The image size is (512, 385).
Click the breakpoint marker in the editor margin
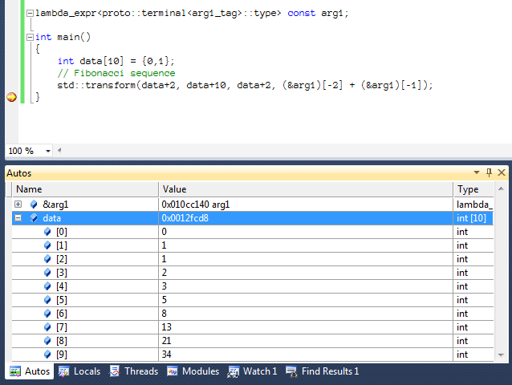(11, 97)
